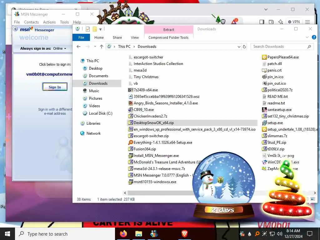Open the Contacts menu in MSN Messenger
The width and height of the screenshot is (320, 240).
coord(32,22)
